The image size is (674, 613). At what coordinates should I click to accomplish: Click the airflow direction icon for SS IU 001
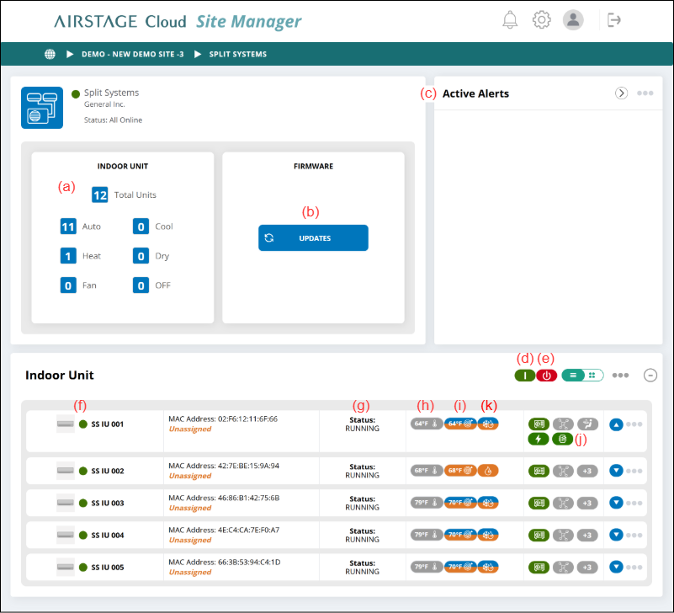point(587,424)
